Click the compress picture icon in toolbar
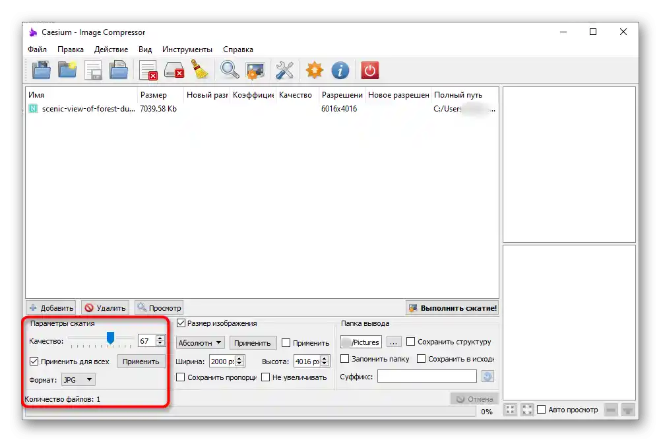 pos(255,70)
